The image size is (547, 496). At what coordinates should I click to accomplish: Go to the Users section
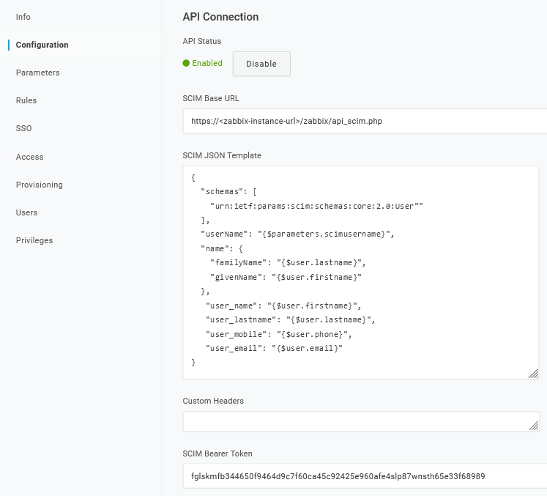coord(27,212)
